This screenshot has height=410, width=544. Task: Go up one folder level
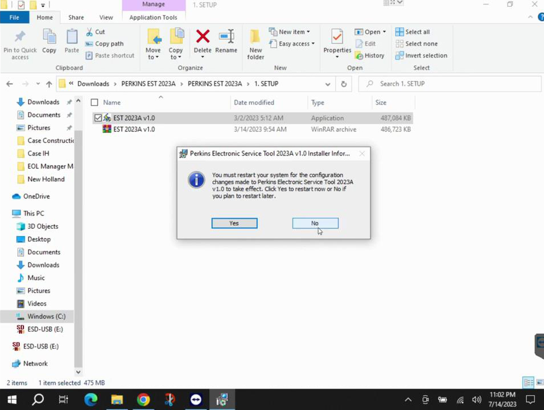[x=49, y=84]
